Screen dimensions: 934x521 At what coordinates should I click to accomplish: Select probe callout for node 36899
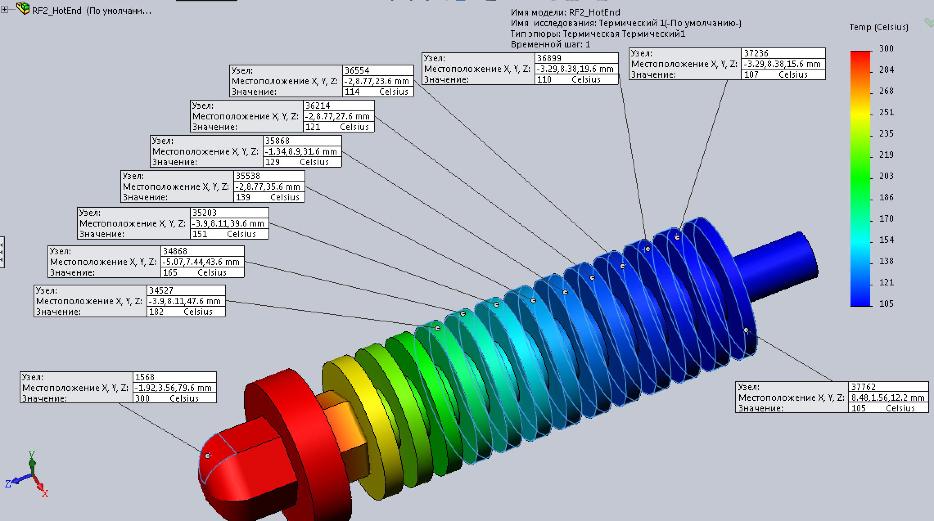[x=519, y=68]
